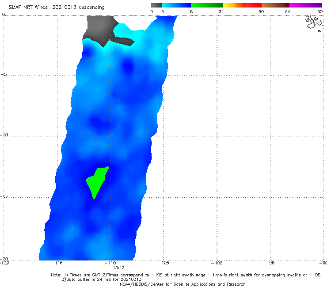Click color bar label '18'

(190, 12)
